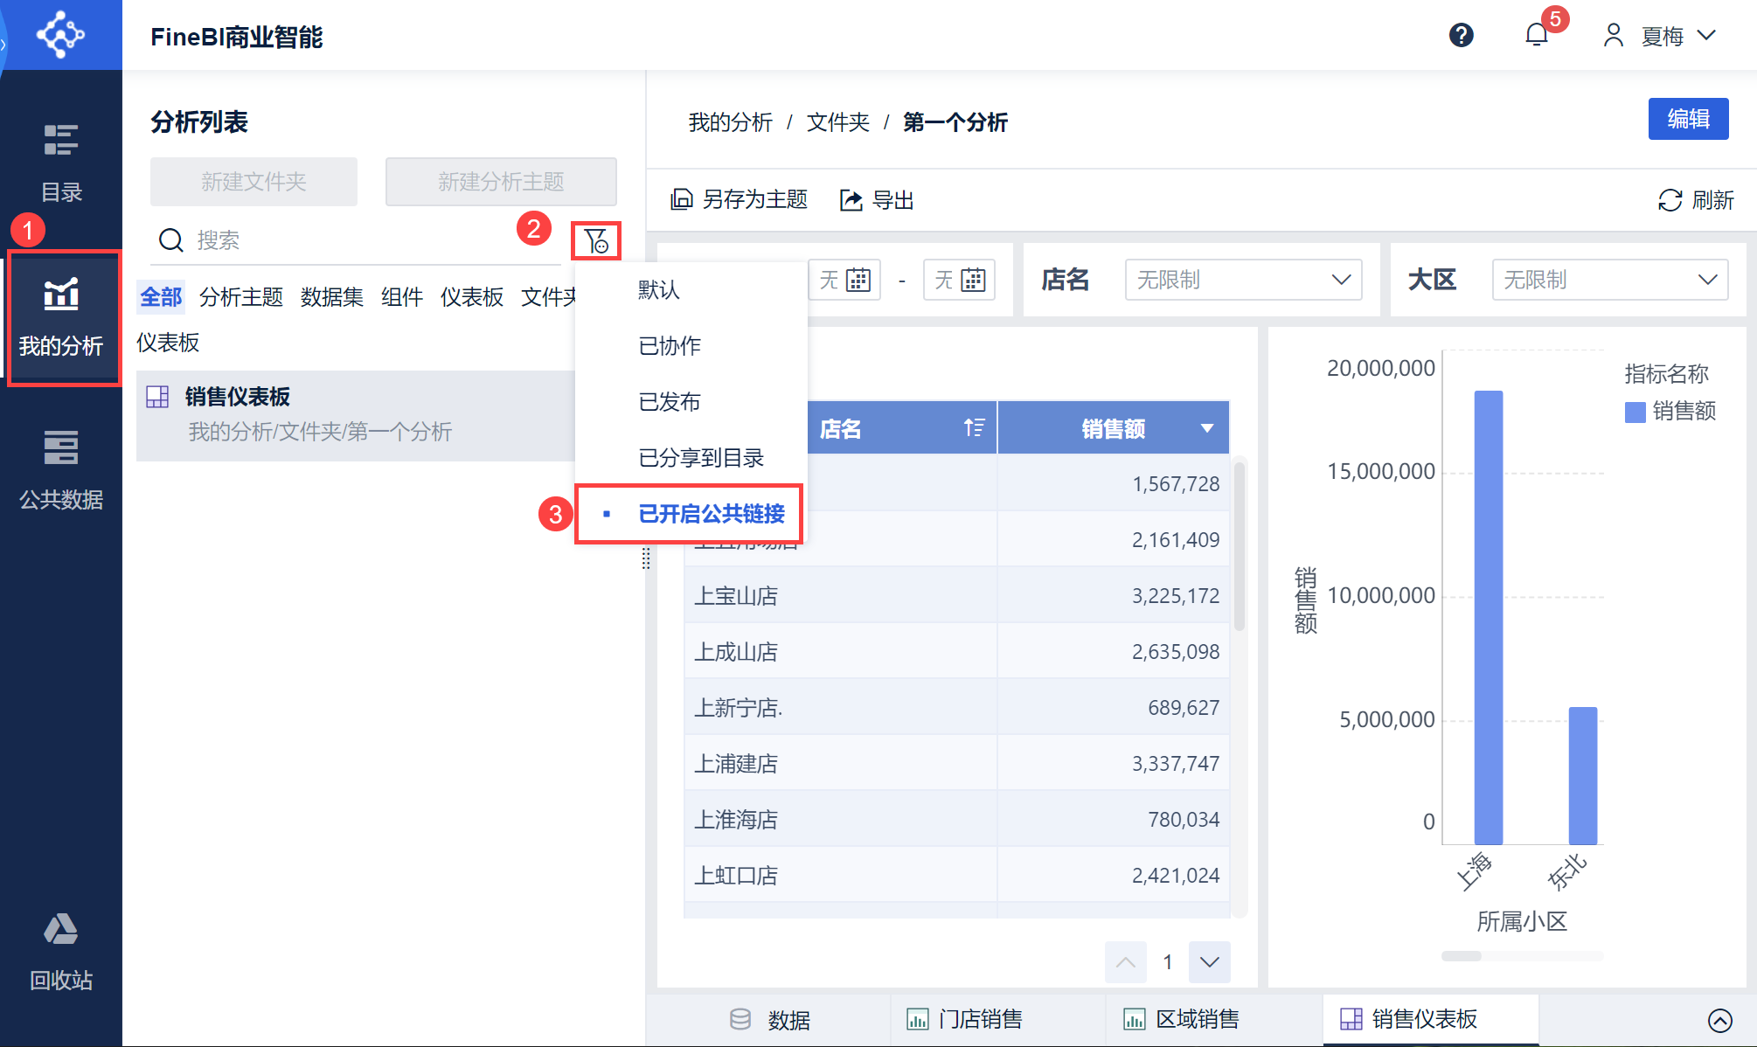The height and width of the screenshot is (1047, 1757).
Task: Open notifications bell icon
Action: [1536, 35]
